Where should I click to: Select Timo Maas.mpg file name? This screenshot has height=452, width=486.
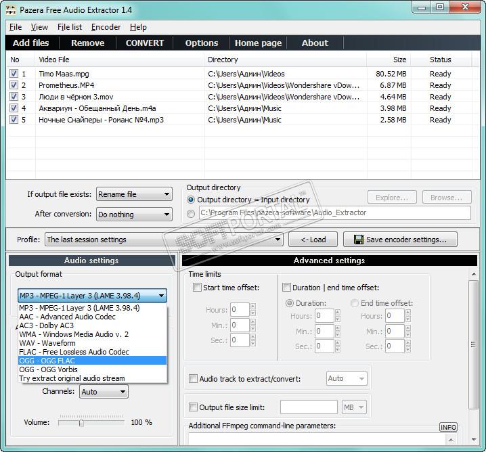click(64, 74)
